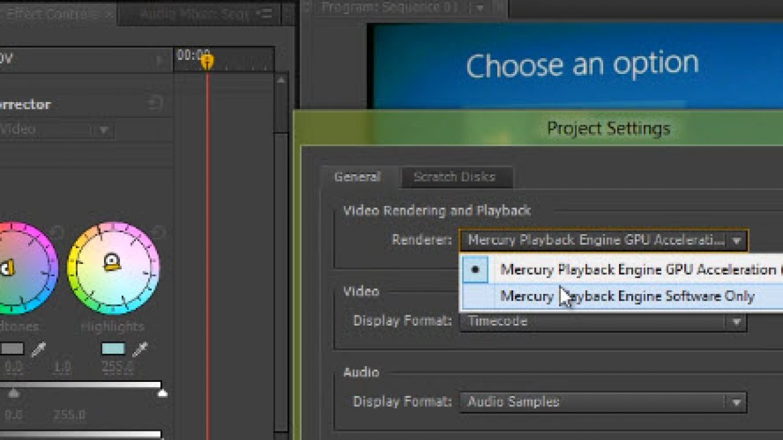This screenshot has height=440, width=783.
Task: Open the Audio Display Format dropdown
Action: (x=603, y=402)
